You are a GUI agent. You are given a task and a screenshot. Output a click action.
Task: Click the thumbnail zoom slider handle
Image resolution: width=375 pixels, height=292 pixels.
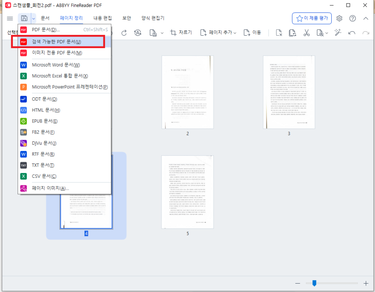(314, 283)
